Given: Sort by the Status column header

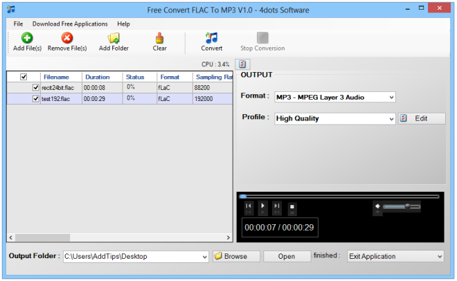Looking at the screenshot, I should 140,77.
